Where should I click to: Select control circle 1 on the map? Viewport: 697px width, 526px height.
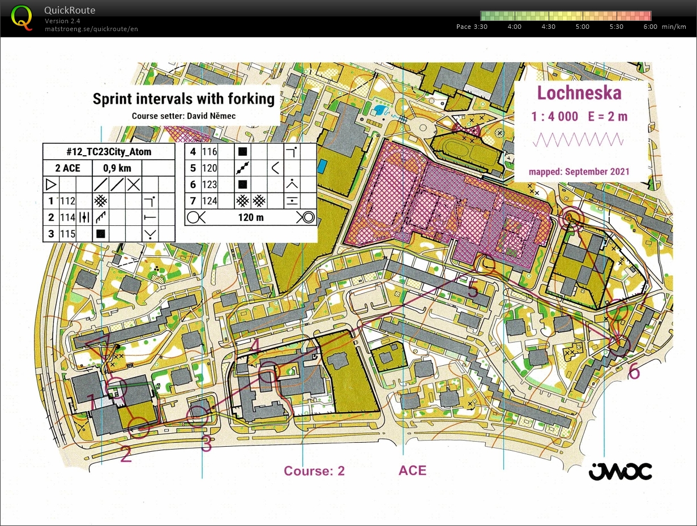(x=117, y=388)
